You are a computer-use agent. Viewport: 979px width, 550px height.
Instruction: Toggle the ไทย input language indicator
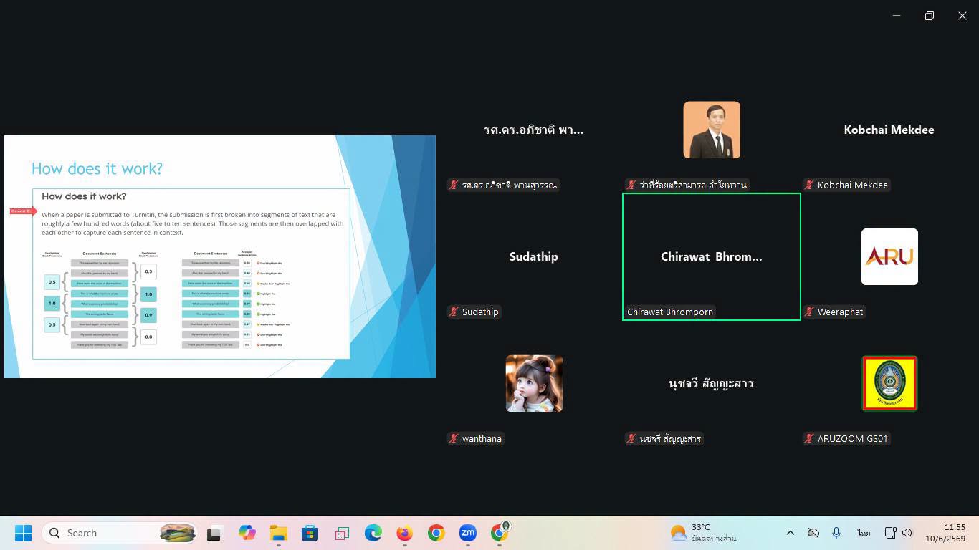click(864, 533)
